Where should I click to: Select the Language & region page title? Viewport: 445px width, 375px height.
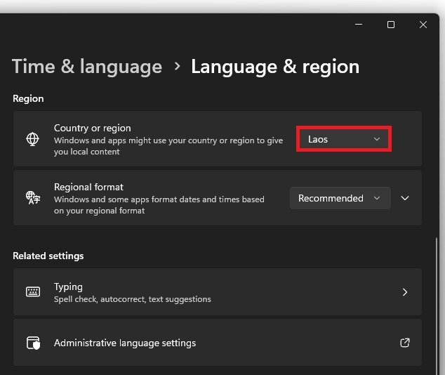pyautogui.click(x=275, y=67)
